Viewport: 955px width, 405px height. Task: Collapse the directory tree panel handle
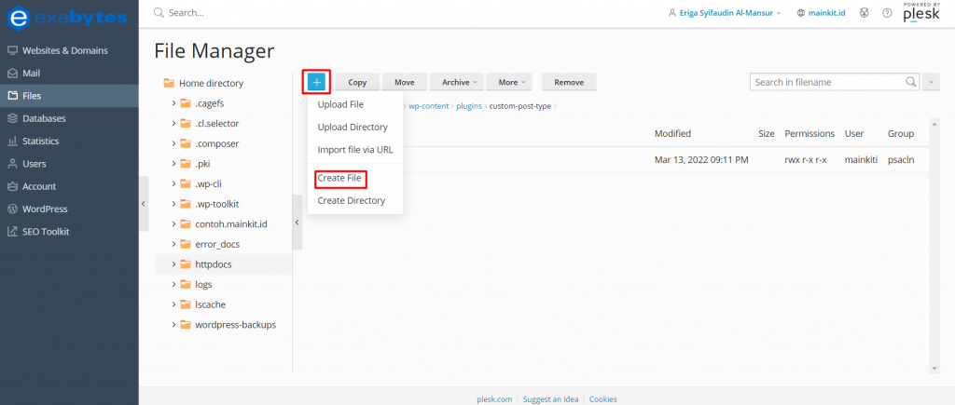(x=298, y=223)
